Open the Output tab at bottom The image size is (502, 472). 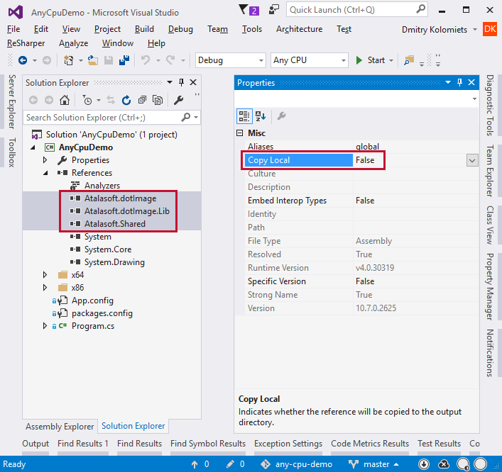point(36,444)
